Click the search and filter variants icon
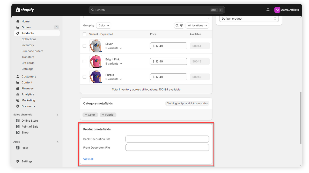309x173 pixels. tap(179, 26)
